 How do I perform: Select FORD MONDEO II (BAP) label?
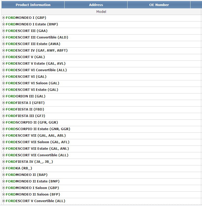click(x=27, y=175)
